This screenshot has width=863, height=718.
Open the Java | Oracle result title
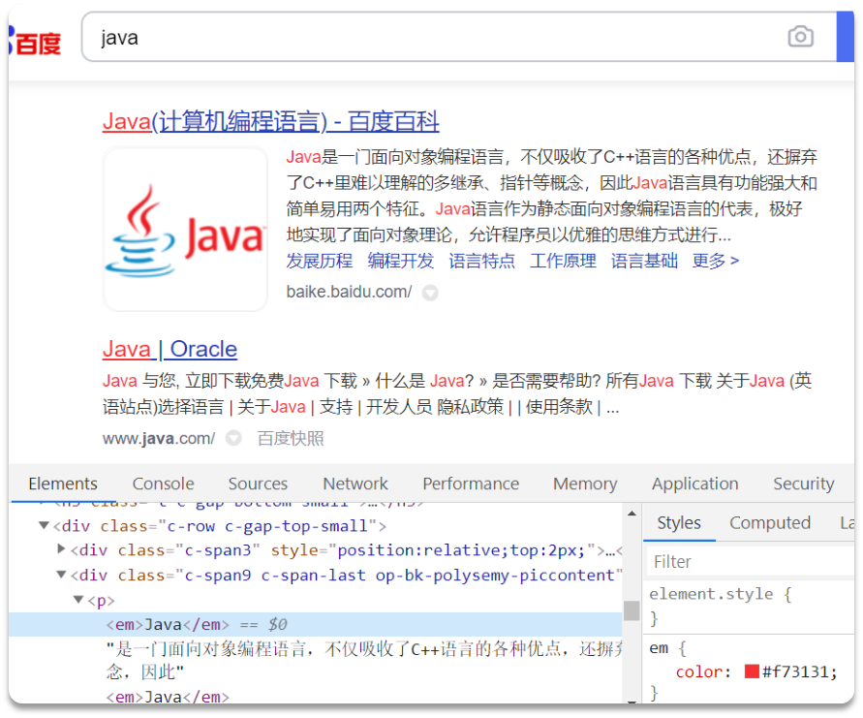[170, 349]
